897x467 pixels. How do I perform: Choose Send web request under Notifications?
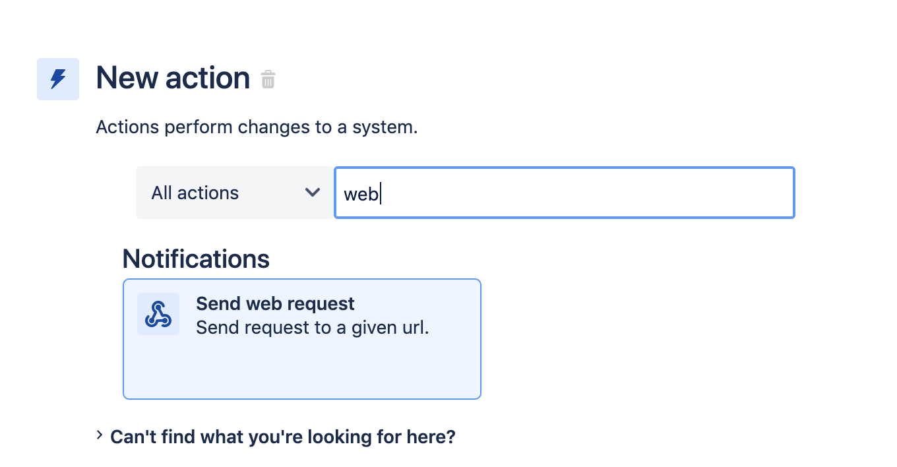[x=301, y=338]
